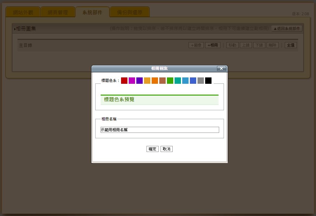Image resolution: width=316 pixels, height=216 pixels.
Task: Pick the red title color swatch
Action: point(124,81)
